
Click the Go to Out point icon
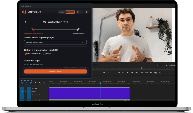pyautogui.click(x=136, y=73)
